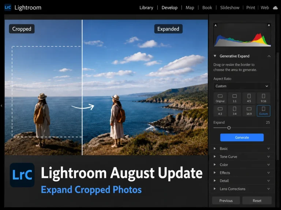Click the Expand Cropped Photos subtitle

(91, 190)
